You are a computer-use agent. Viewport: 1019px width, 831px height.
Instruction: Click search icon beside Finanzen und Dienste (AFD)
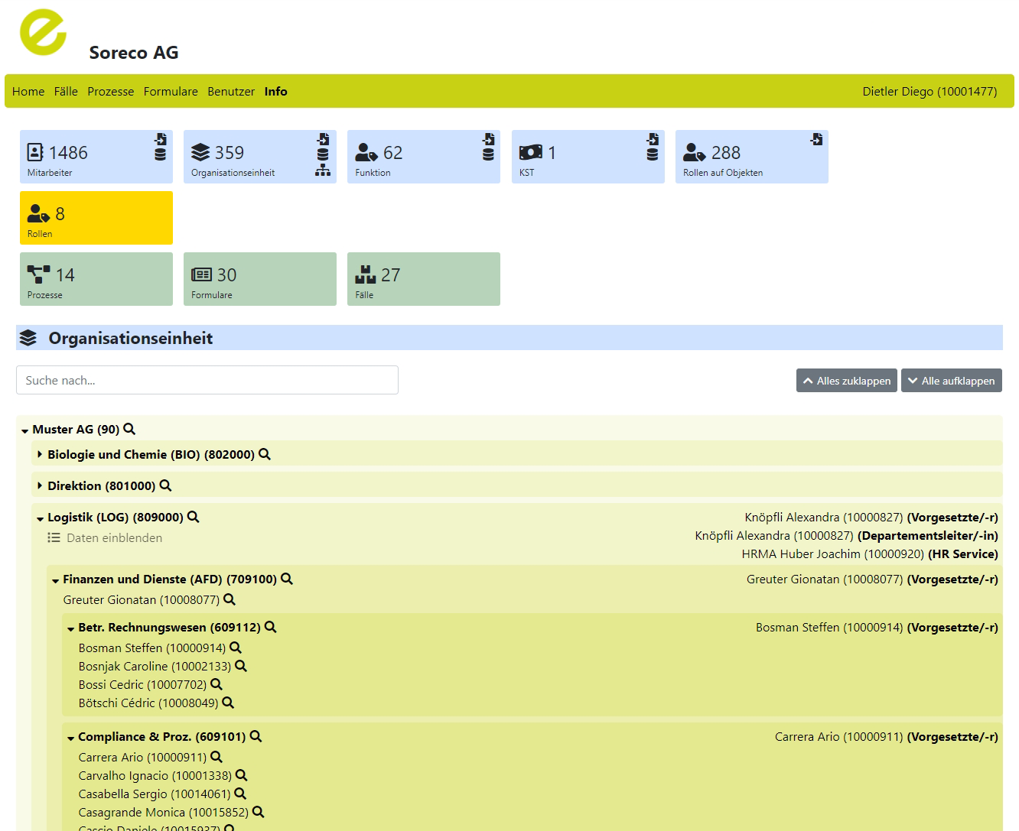point(287,579)
